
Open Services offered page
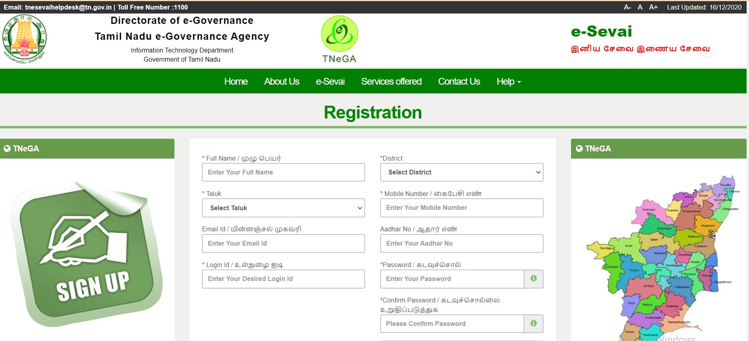pos(391,81)
